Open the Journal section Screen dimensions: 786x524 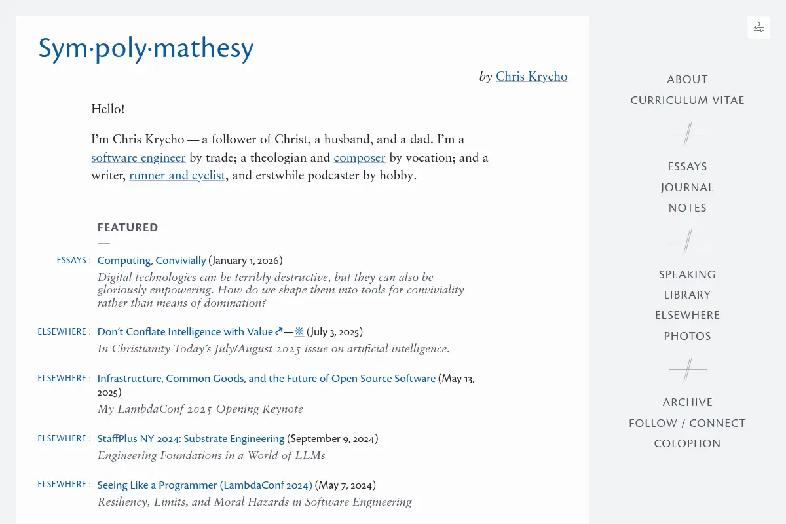[687, 187]
